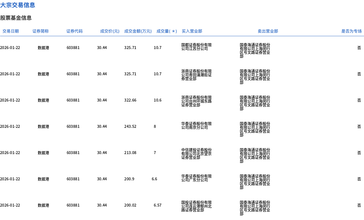364x220 pixels.
Task: Click 数据港 in the 国都证券 row
Action: pyautogui.click(x=44, y=48)
